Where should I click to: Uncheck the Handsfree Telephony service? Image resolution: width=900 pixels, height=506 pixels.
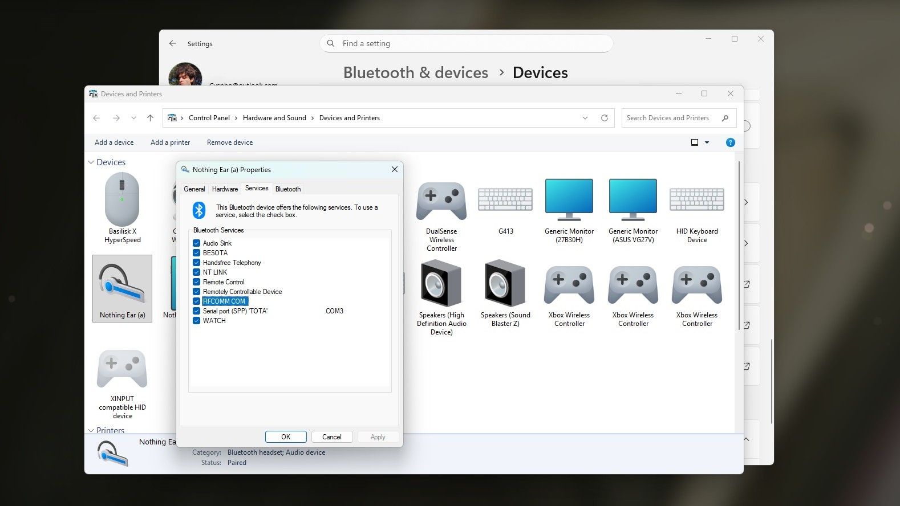[x=196, y=262]
